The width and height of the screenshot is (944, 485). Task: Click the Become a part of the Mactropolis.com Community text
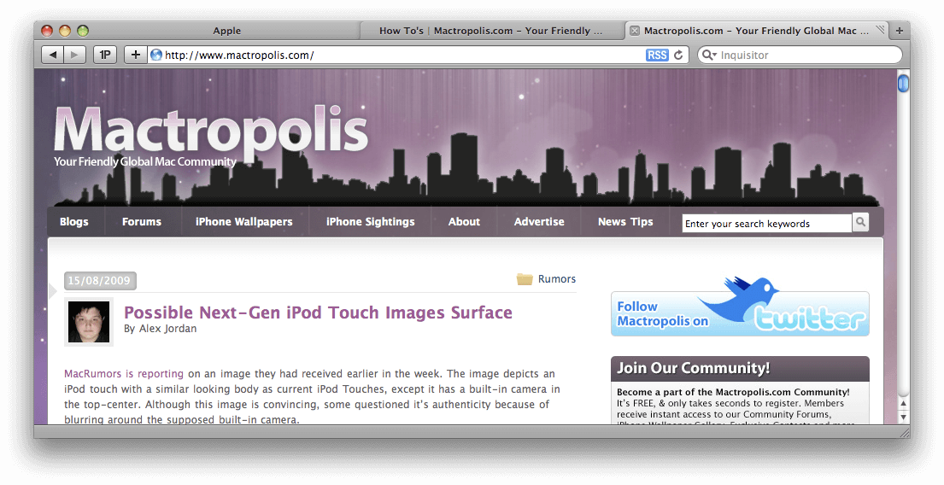point(733,392)
